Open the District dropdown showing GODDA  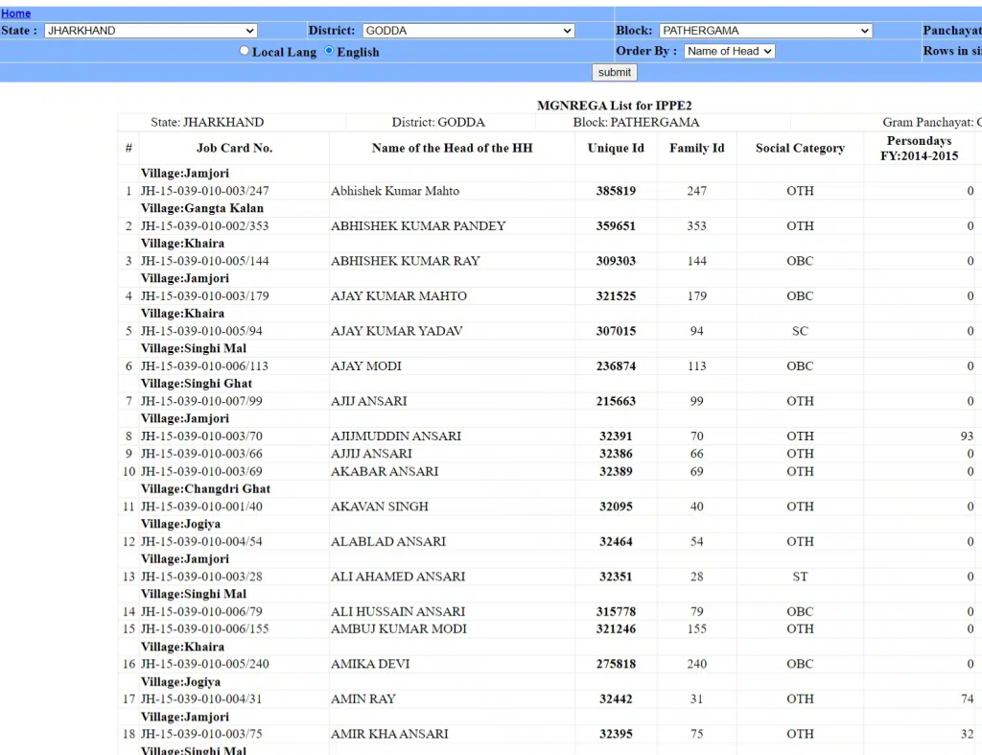pyautogui.click(x=468, y=31)
